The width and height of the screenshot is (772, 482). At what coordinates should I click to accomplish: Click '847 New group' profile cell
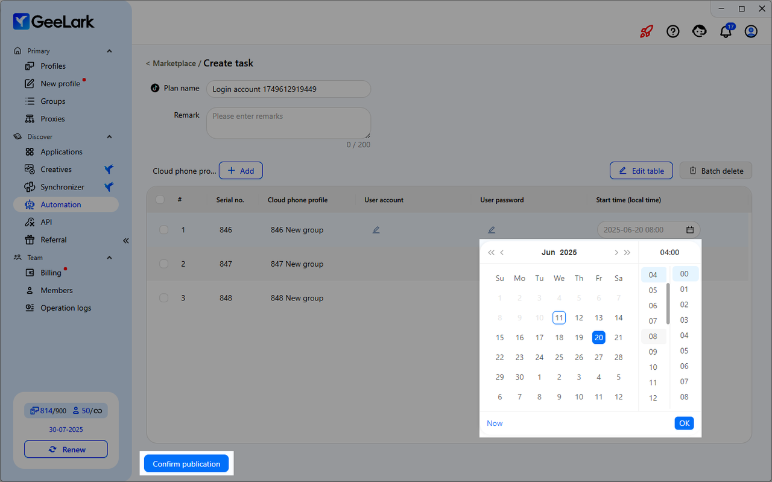(x=297, y=264)
